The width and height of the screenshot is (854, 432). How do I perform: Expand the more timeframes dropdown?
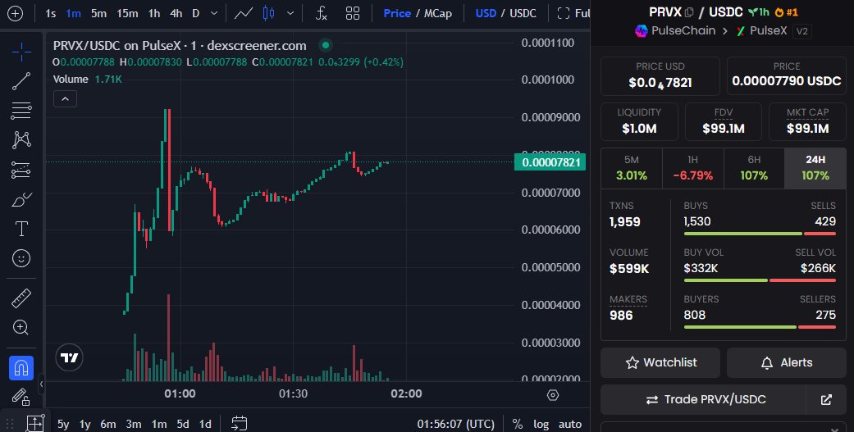pyautogui.click(x=214, y=13)
